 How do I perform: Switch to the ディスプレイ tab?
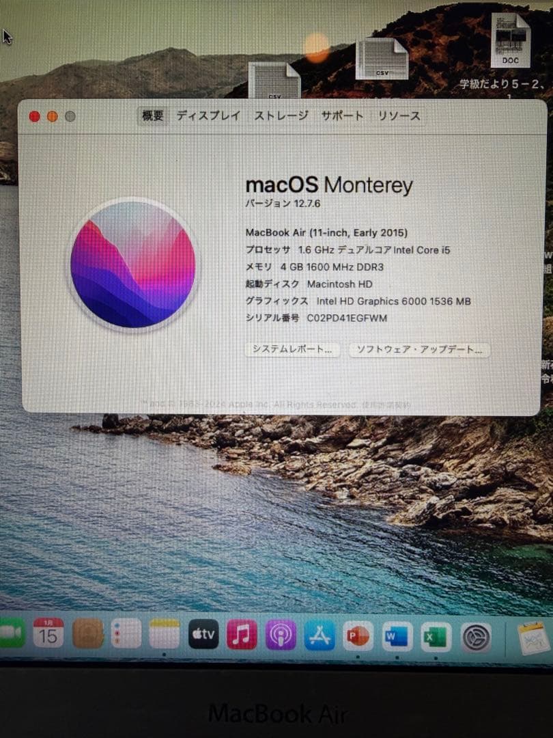[208, 117]
